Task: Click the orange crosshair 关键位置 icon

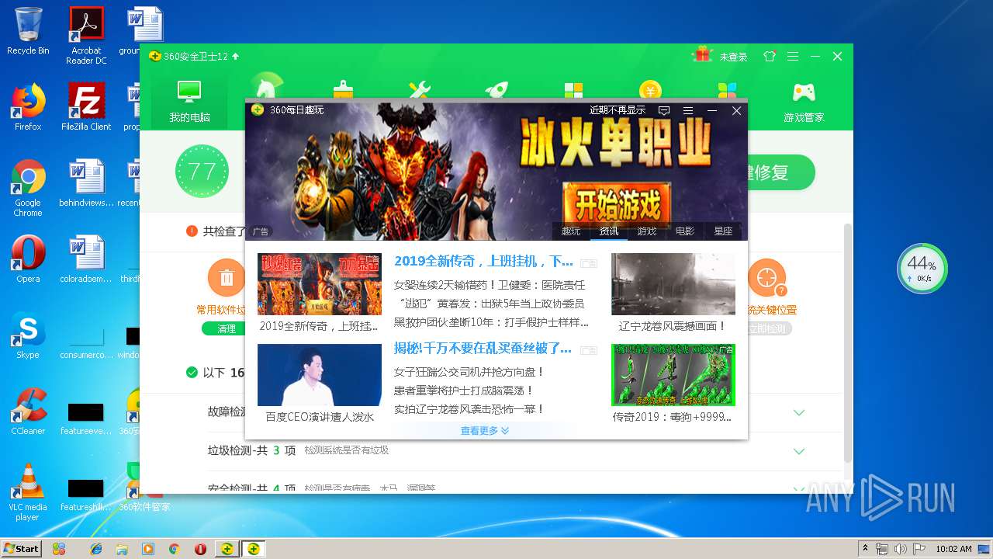Action: coord(766,278)
